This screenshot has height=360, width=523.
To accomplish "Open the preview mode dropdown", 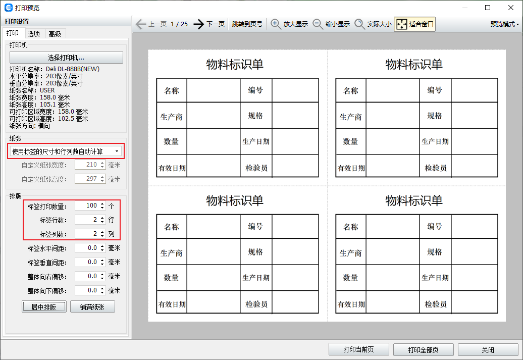I will pos(504,24).
